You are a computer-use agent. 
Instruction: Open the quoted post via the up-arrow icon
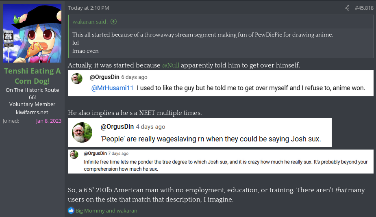tap(114, 22)
